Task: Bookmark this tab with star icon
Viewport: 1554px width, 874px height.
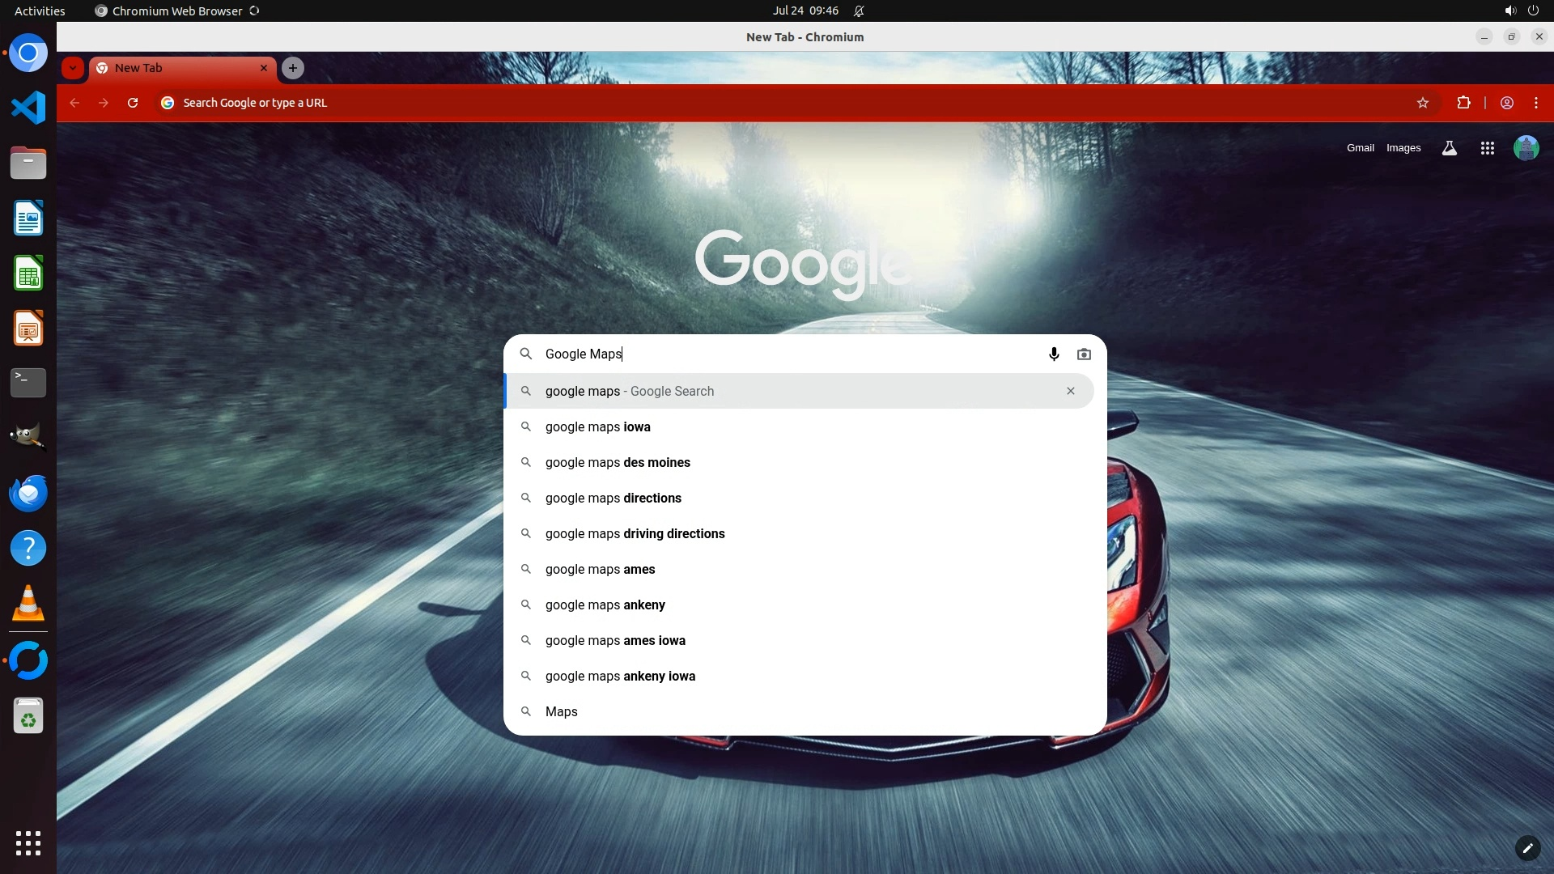Action: 1422,103
